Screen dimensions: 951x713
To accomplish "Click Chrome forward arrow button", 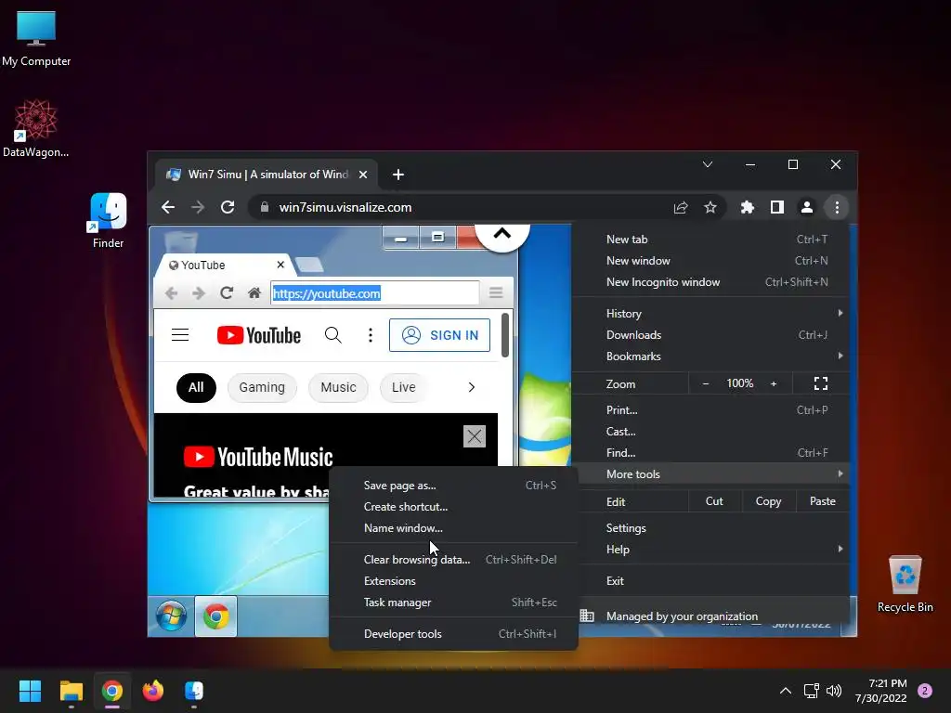I will (x=198, y=207).
